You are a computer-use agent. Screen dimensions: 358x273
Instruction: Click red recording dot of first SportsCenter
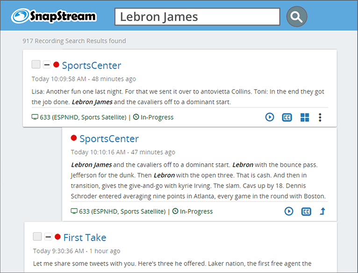point(56,65)
